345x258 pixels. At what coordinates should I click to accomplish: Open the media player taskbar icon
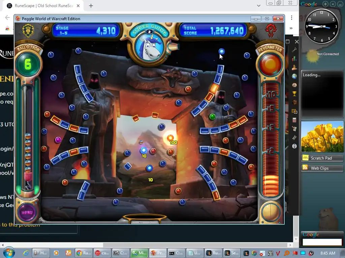point(56,253)
